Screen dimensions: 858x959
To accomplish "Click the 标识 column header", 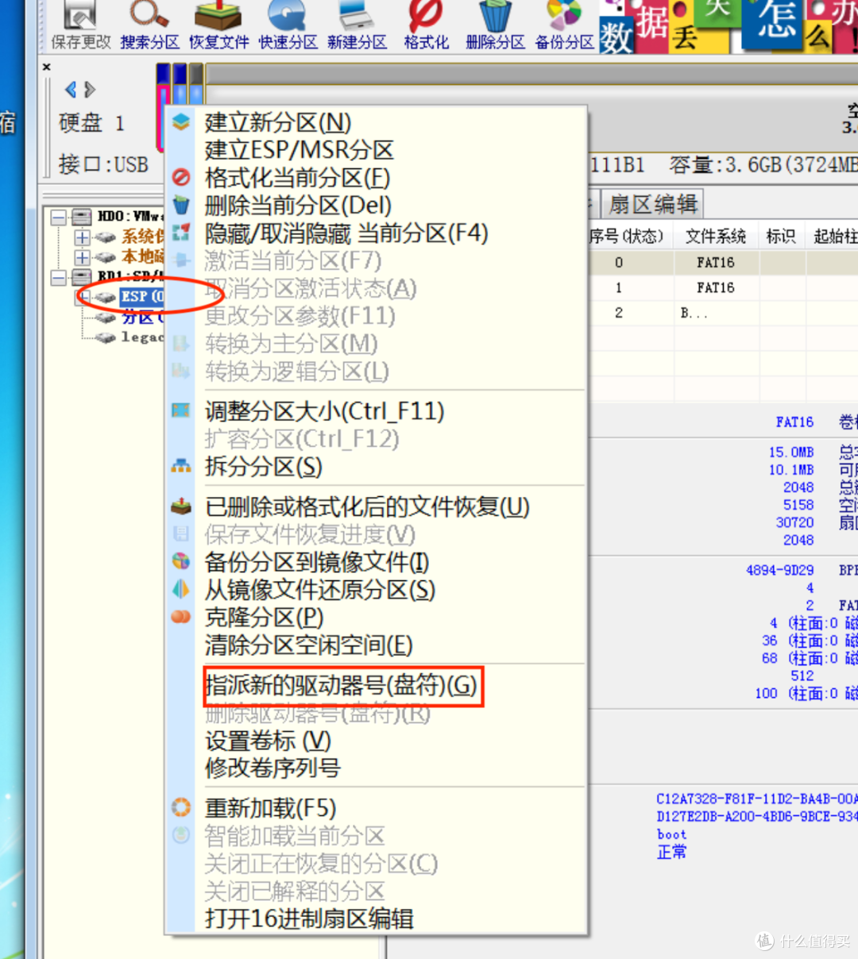I will point(782,236).
